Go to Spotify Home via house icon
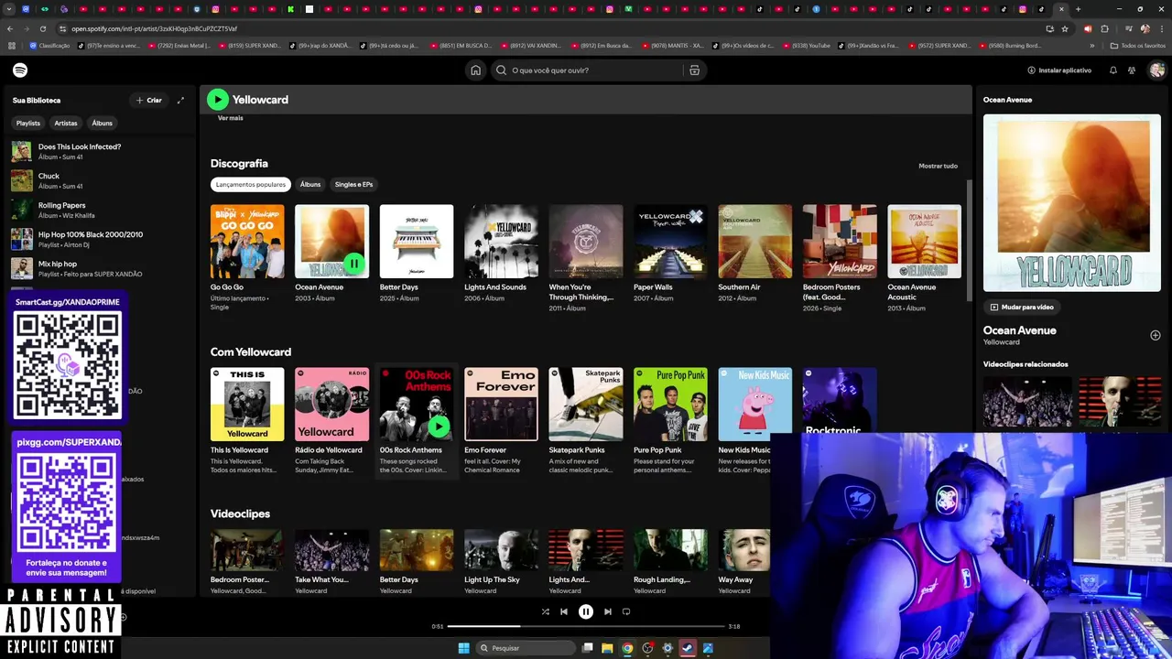 [475, 70]
